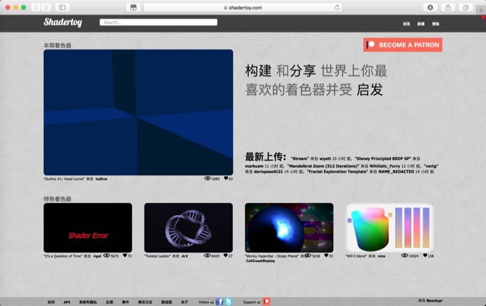Click the Become a Patron button
The image size is (486, 306).
tap(403, 45)
